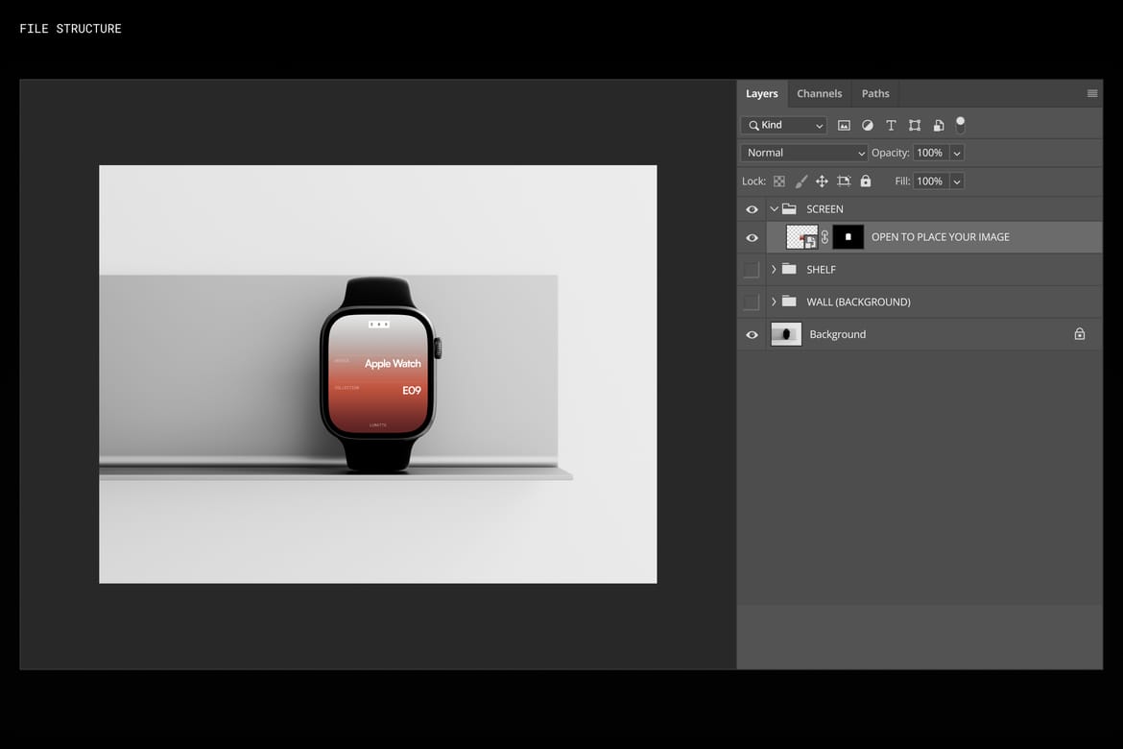Open the Fill slider dropdown arrow

(957, 181)
